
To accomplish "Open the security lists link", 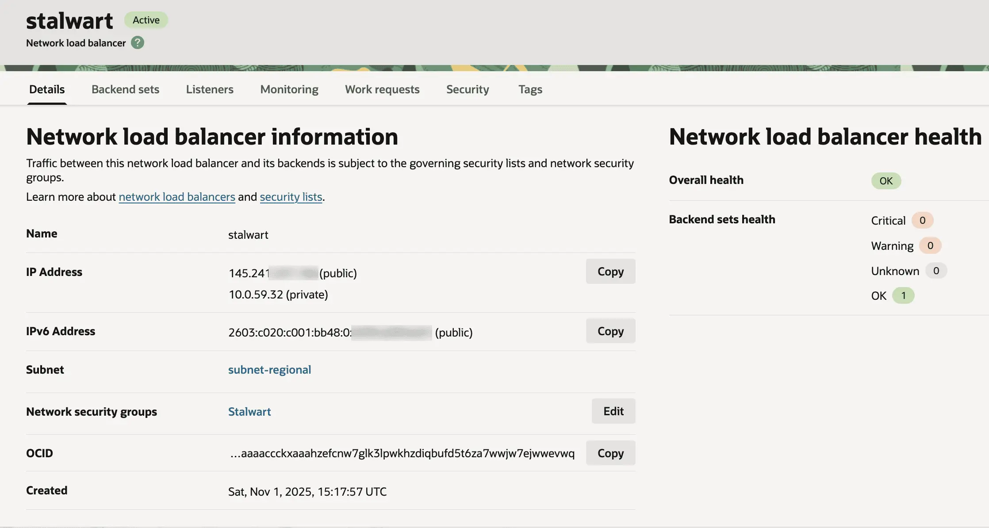I will [291, 196].
